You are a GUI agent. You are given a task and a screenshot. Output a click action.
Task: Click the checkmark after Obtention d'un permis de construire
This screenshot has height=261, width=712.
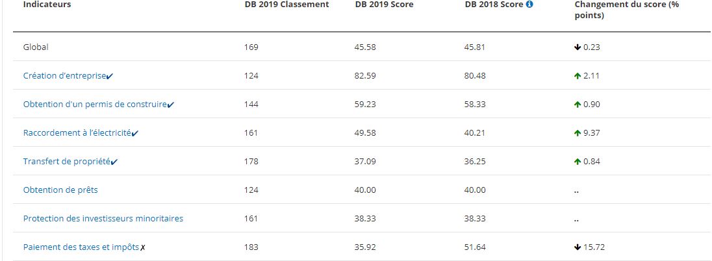tap(170, 105)
